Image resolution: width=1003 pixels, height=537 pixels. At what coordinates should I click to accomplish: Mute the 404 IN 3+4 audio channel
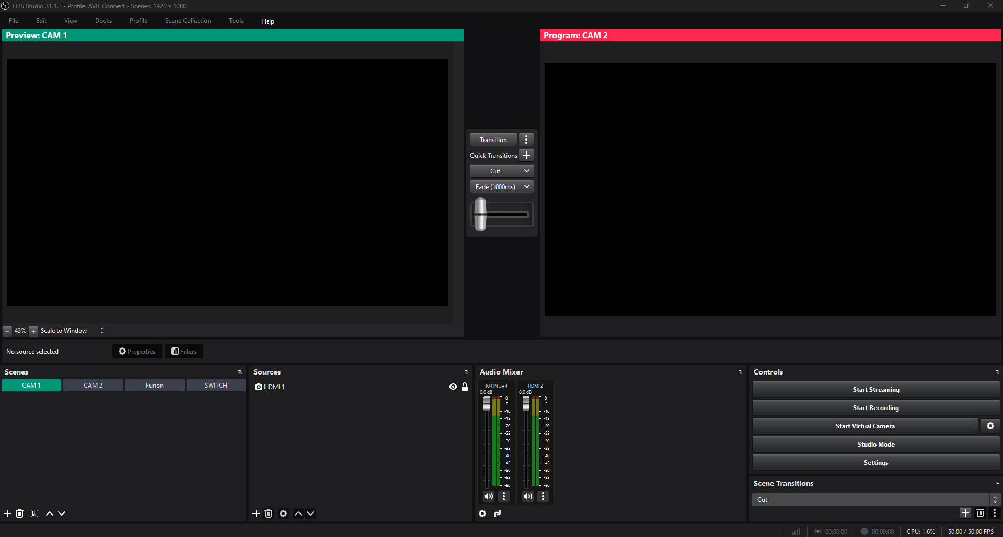tap(488, 496)
